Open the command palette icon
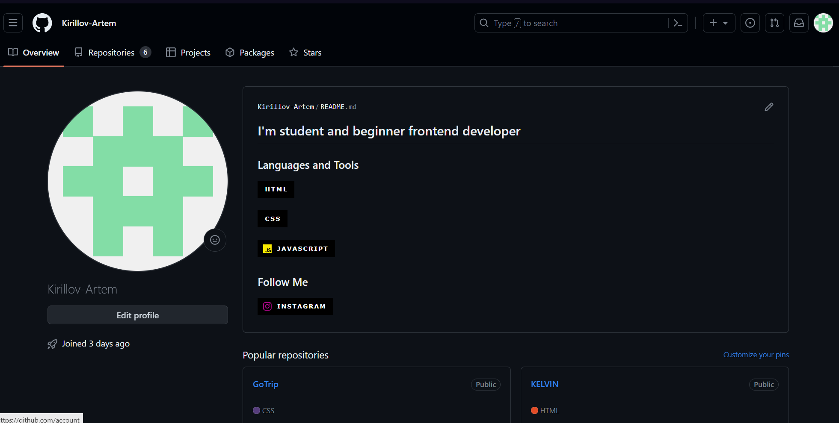 coord(678,23)
